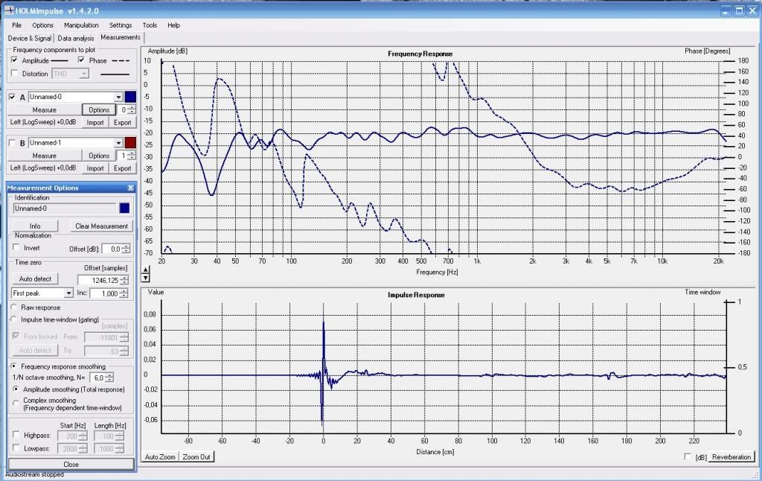Select the Raw response radio button
Screen dimensions: 762x481
(14, 308)
